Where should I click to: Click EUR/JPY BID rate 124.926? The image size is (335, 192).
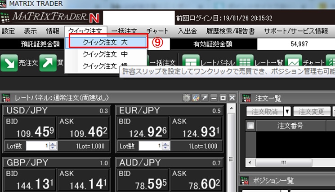point(143,128)
